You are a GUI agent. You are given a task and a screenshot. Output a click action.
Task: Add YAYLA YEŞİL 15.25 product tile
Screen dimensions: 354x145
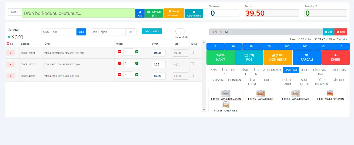tap(226, 106)
